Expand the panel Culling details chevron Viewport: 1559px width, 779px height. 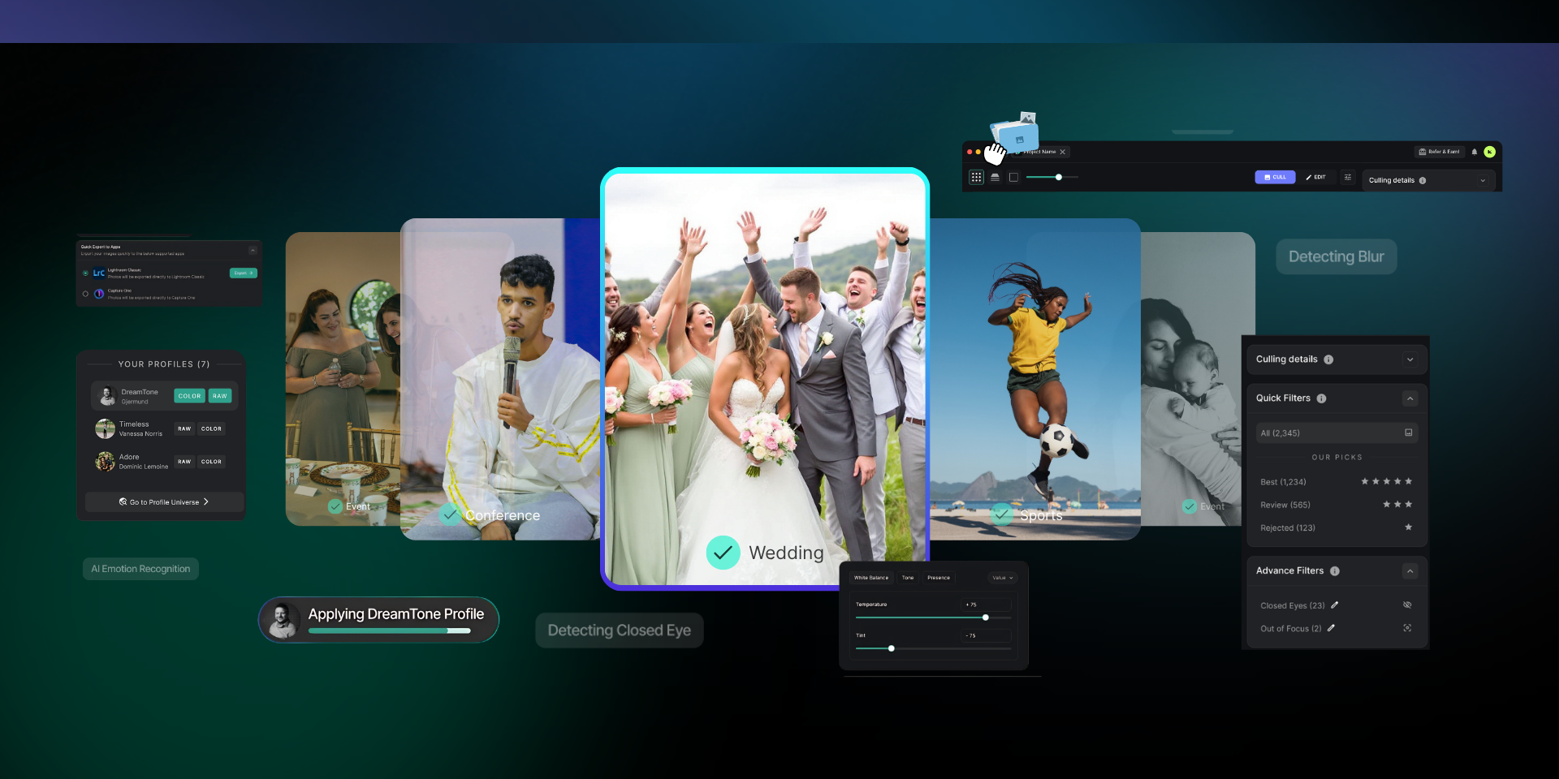(x=1410, y=359)
